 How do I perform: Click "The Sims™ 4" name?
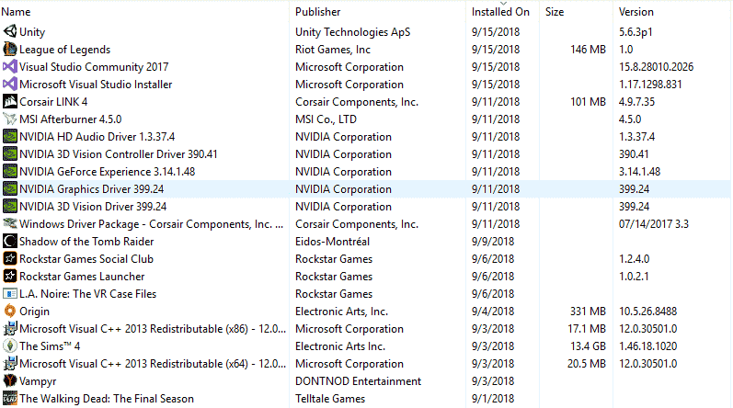tap(50, 346)
